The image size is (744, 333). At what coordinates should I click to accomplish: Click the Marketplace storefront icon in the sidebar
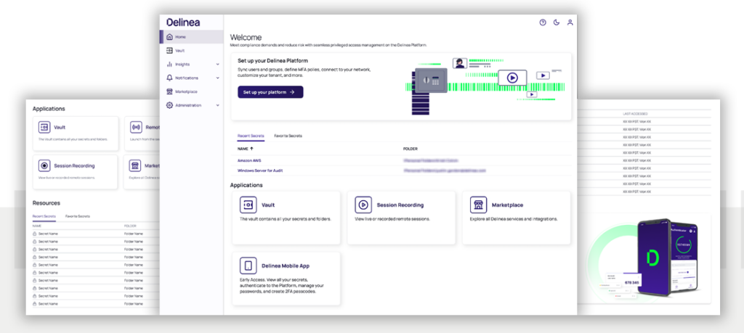point(169,92)
